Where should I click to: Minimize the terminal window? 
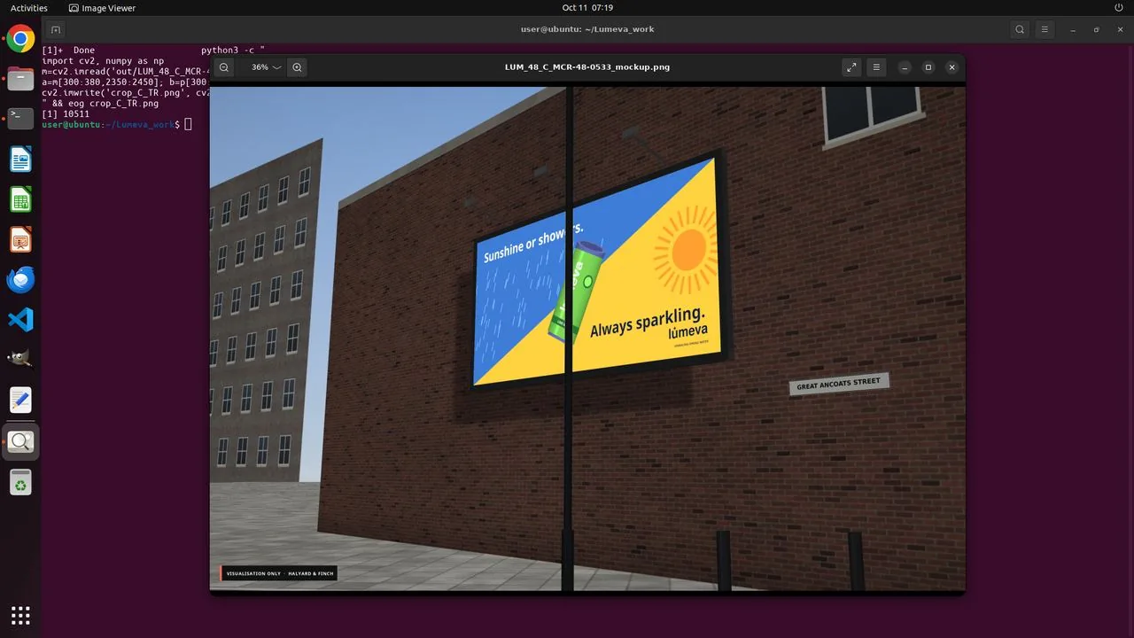coord(1073,29)
